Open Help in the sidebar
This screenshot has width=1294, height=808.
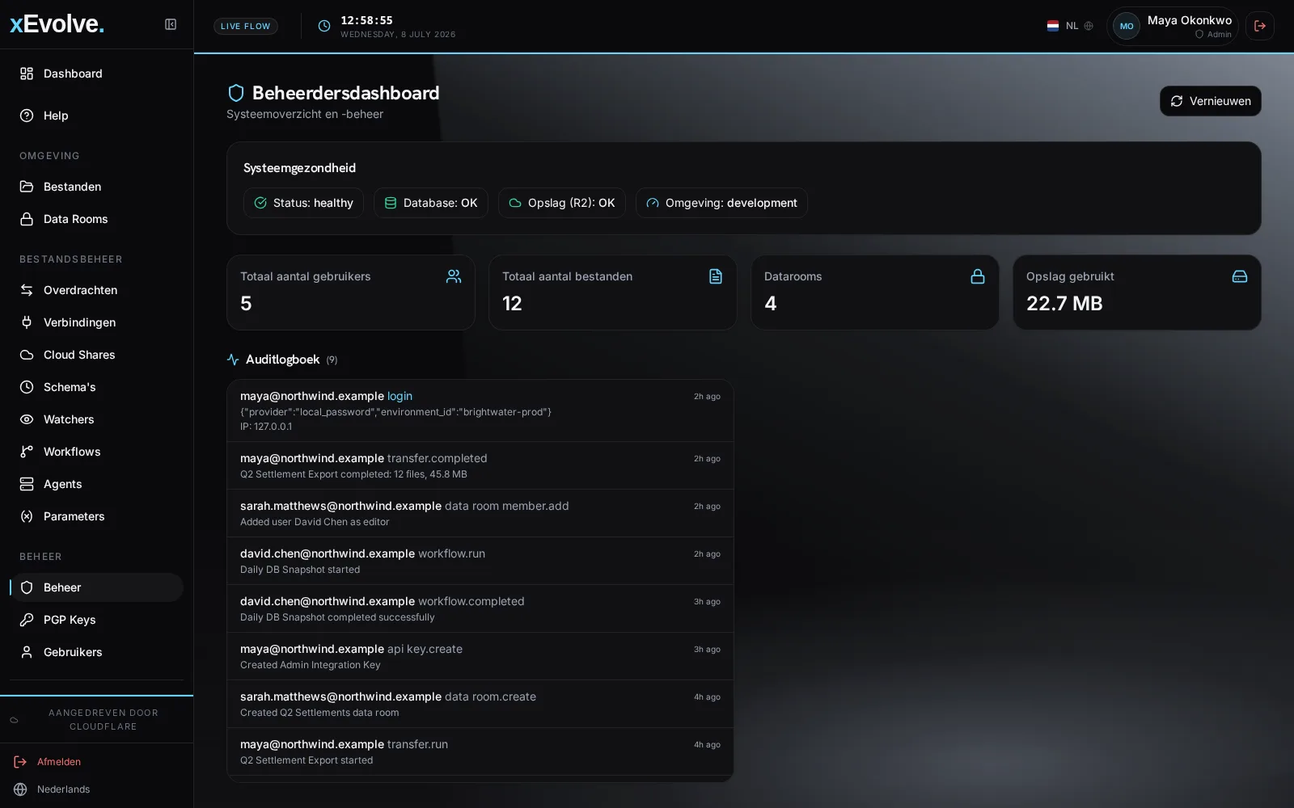(97, 116)
